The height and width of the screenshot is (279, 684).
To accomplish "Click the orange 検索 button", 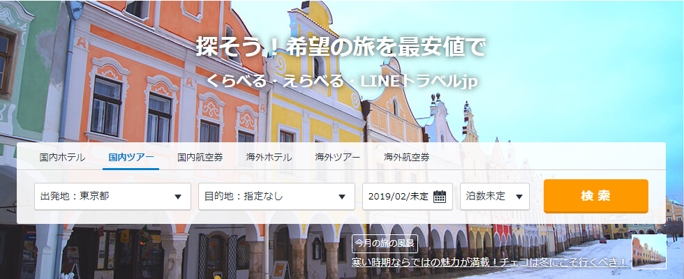I will coord(596,196).
